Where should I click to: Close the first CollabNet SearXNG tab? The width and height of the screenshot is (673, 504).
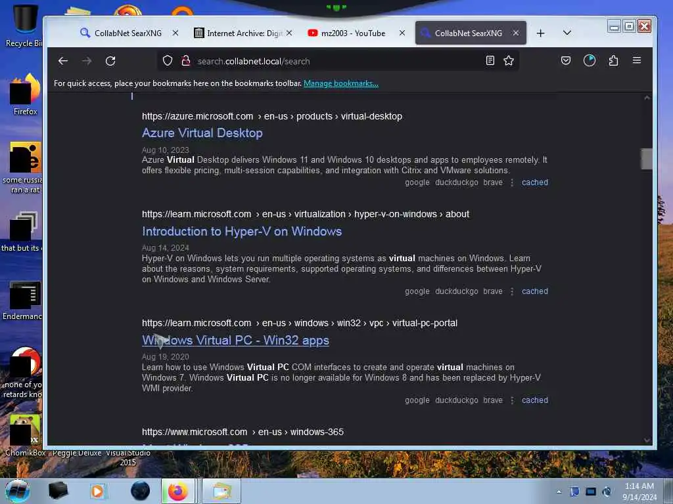[175, 33]
